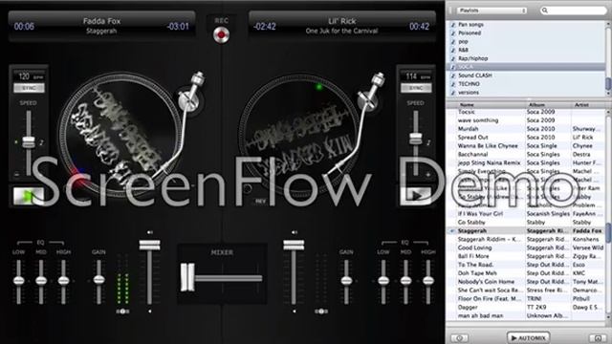Click the track list vertical scrollbar thumb

tap(608, 233)
